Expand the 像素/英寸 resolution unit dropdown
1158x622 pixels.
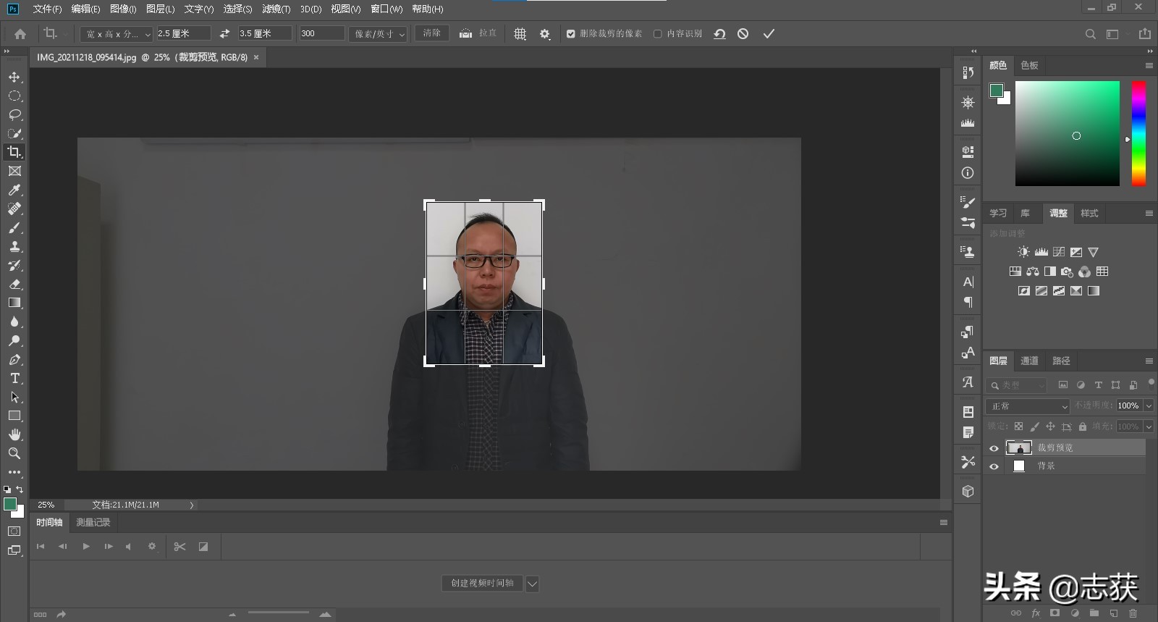pos(378,34)
